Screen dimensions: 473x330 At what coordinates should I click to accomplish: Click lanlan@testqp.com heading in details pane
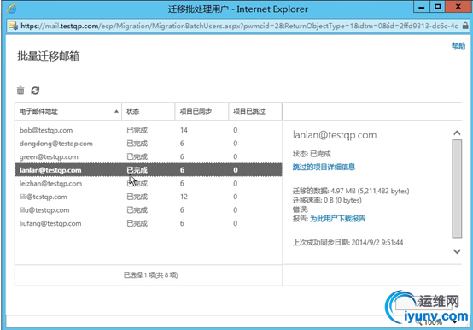[x=335, y=135]
